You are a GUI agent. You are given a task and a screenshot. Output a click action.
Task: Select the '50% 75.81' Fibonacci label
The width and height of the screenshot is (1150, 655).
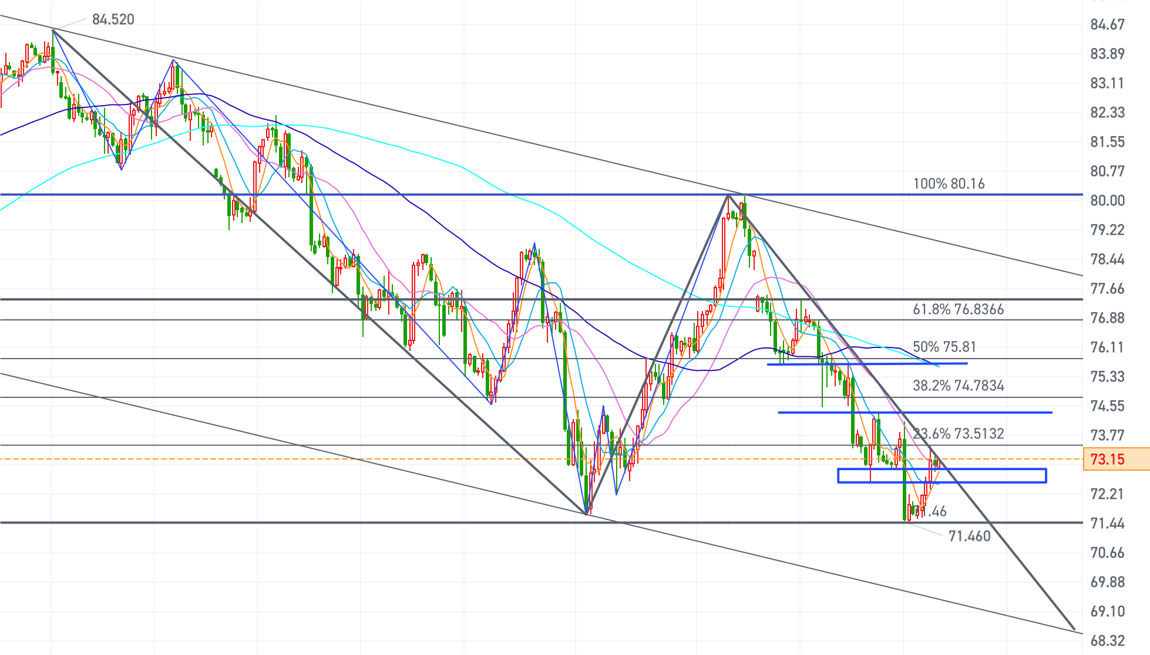click(944, 347)
